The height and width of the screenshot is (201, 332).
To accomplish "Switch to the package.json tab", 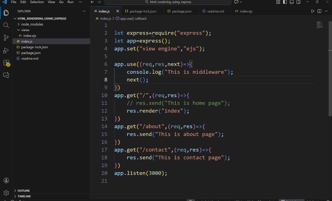I will coord(181,11).
